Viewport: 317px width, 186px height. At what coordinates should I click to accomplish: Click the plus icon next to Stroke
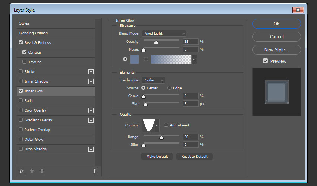(91, 72)
